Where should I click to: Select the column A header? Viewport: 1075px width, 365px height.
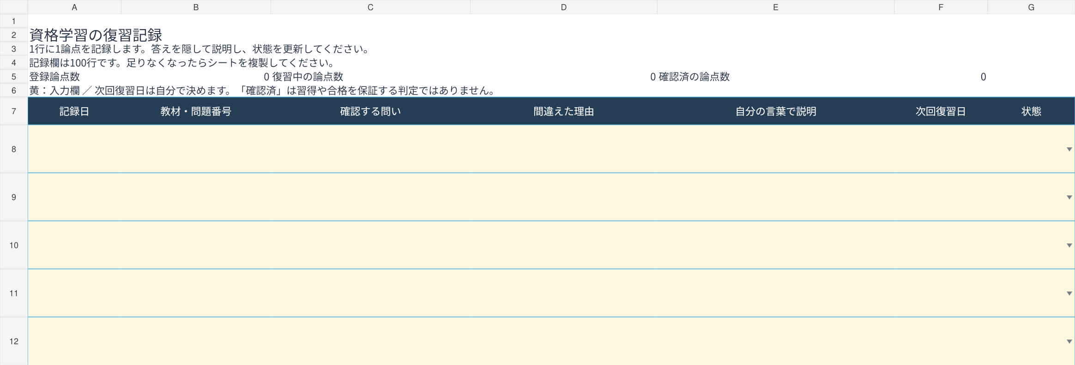[74, 7]
